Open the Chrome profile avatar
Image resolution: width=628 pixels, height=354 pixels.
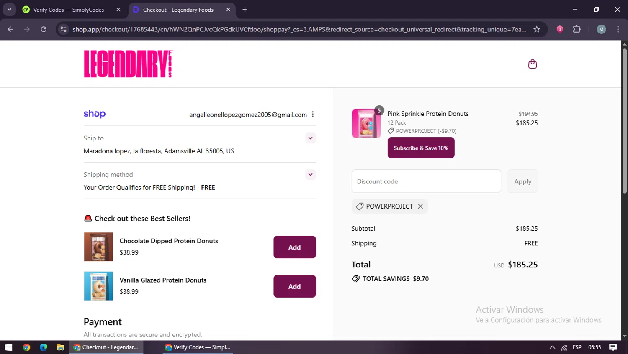(x=601, y=29)
